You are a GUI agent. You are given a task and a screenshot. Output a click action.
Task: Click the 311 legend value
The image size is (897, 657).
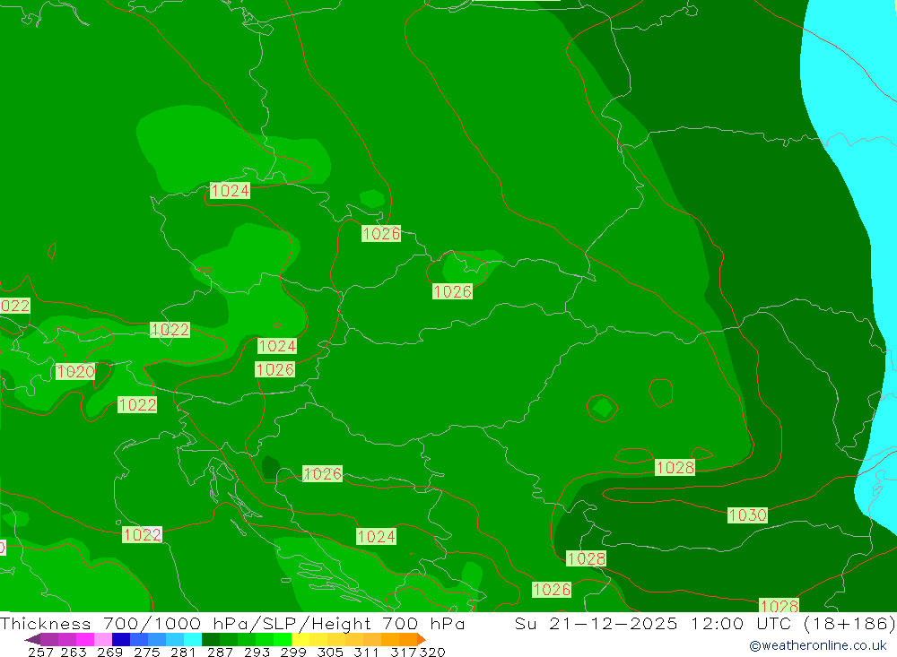(366, 652)
